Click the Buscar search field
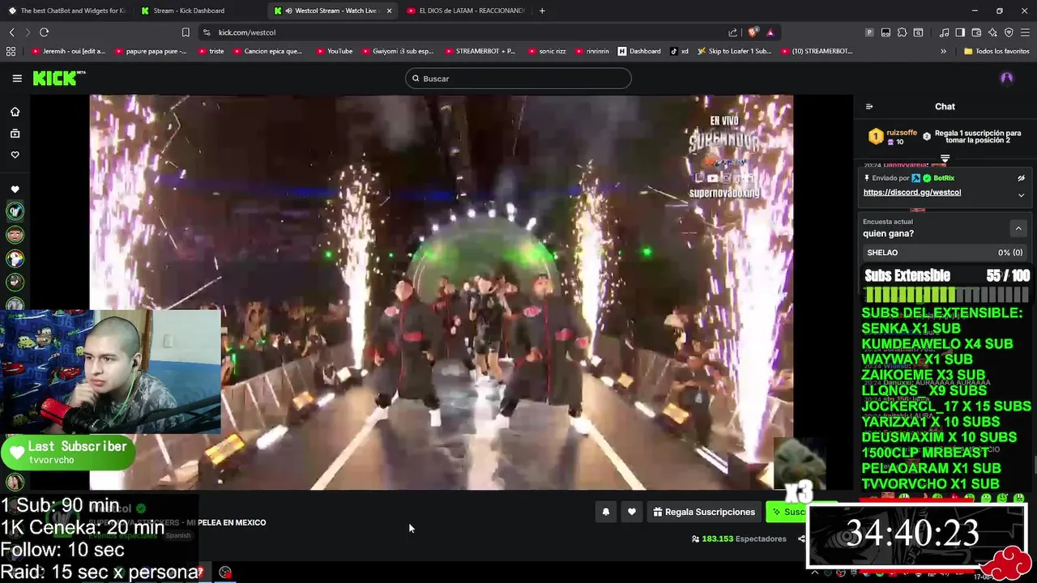The height and width of the screenshot is (583, 1037). point(518,79)
